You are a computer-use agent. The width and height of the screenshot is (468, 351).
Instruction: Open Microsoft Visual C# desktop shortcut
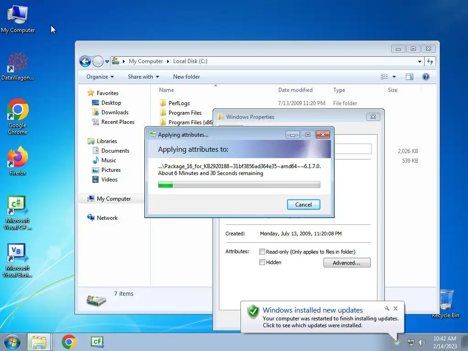[18, 213]
